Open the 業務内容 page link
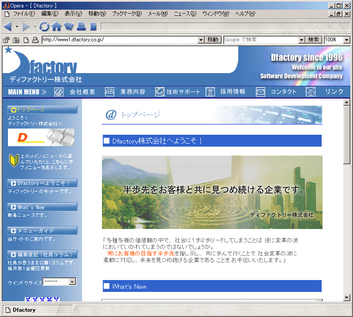 point(133,92)
